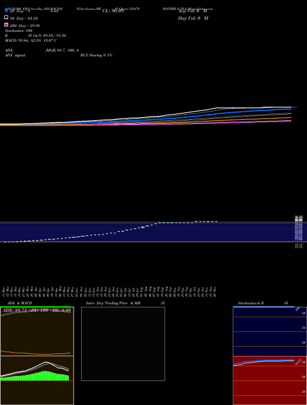This screenshot has width=307, height=405.
Task: Select the '50 Day = 65.33' legend text
Action: [24, 18]
